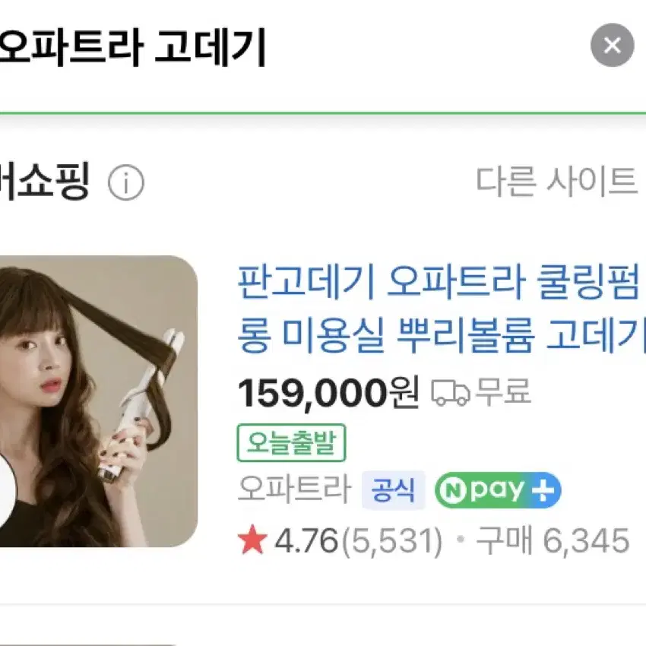Click the search box text 오파트라 고데기
This screenshot has width=646, height=646.
point(133,46)
